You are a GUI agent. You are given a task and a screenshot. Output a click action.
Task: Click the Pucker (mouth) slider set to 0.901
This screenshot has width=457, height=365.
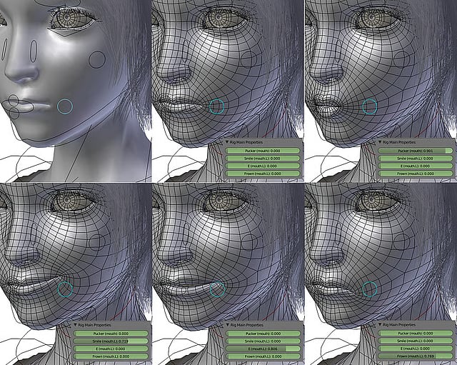coord(415,151)
